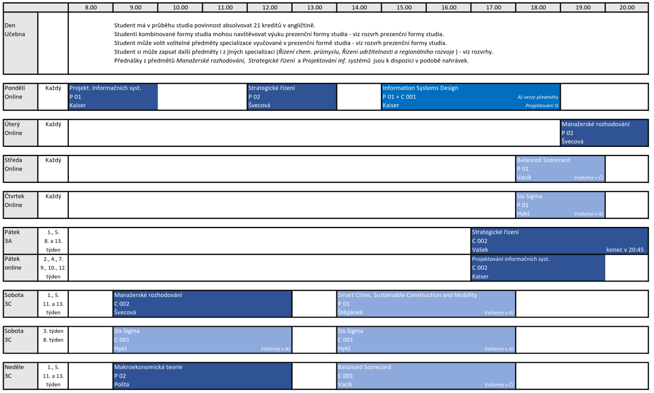Viewport: 654px width, 393px height.
Task: Click 'Každý' frequency cell in Čtvrtek row
Action: 53,205
